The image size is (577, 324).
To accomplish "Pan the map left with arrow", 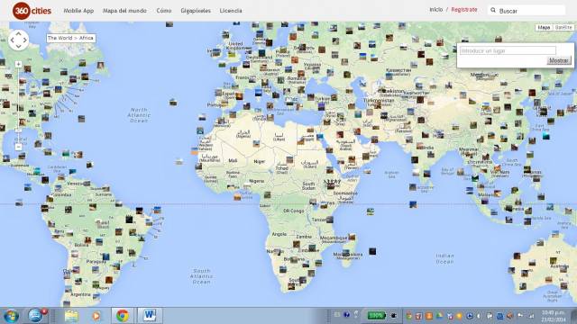I will tap(12, 40).
